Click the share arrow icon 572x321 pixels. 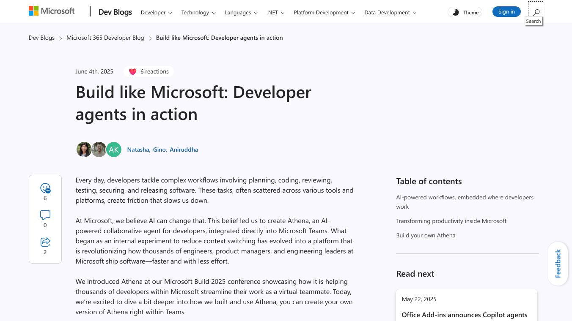[x=45, y=242]
